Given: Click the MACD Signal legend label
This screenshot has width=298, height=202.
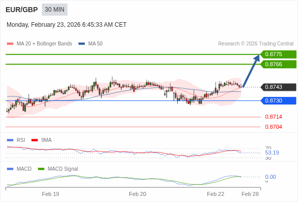Looking at the screenshot, I should click(63, 169).
